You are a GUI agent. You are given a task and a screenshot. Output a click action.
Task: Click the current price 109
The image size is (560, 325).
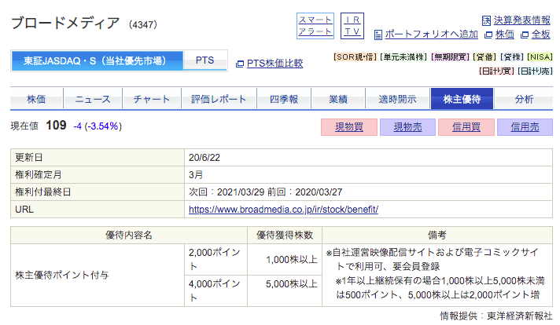pos(56,126)
